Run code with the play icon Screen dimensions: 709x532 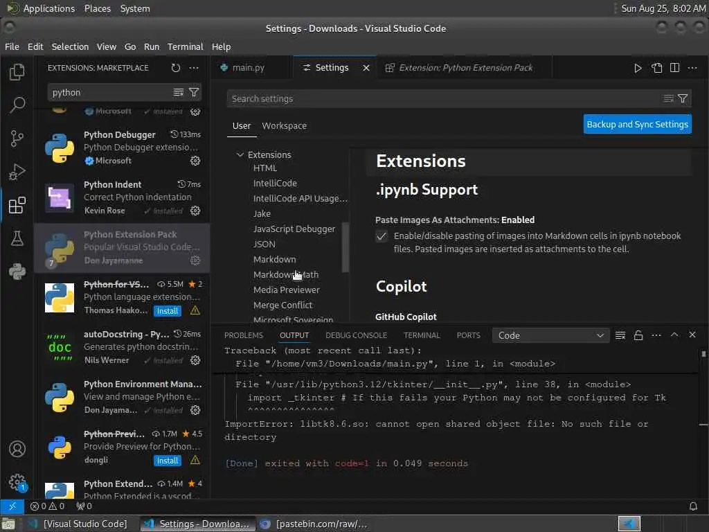click(638, 68)
